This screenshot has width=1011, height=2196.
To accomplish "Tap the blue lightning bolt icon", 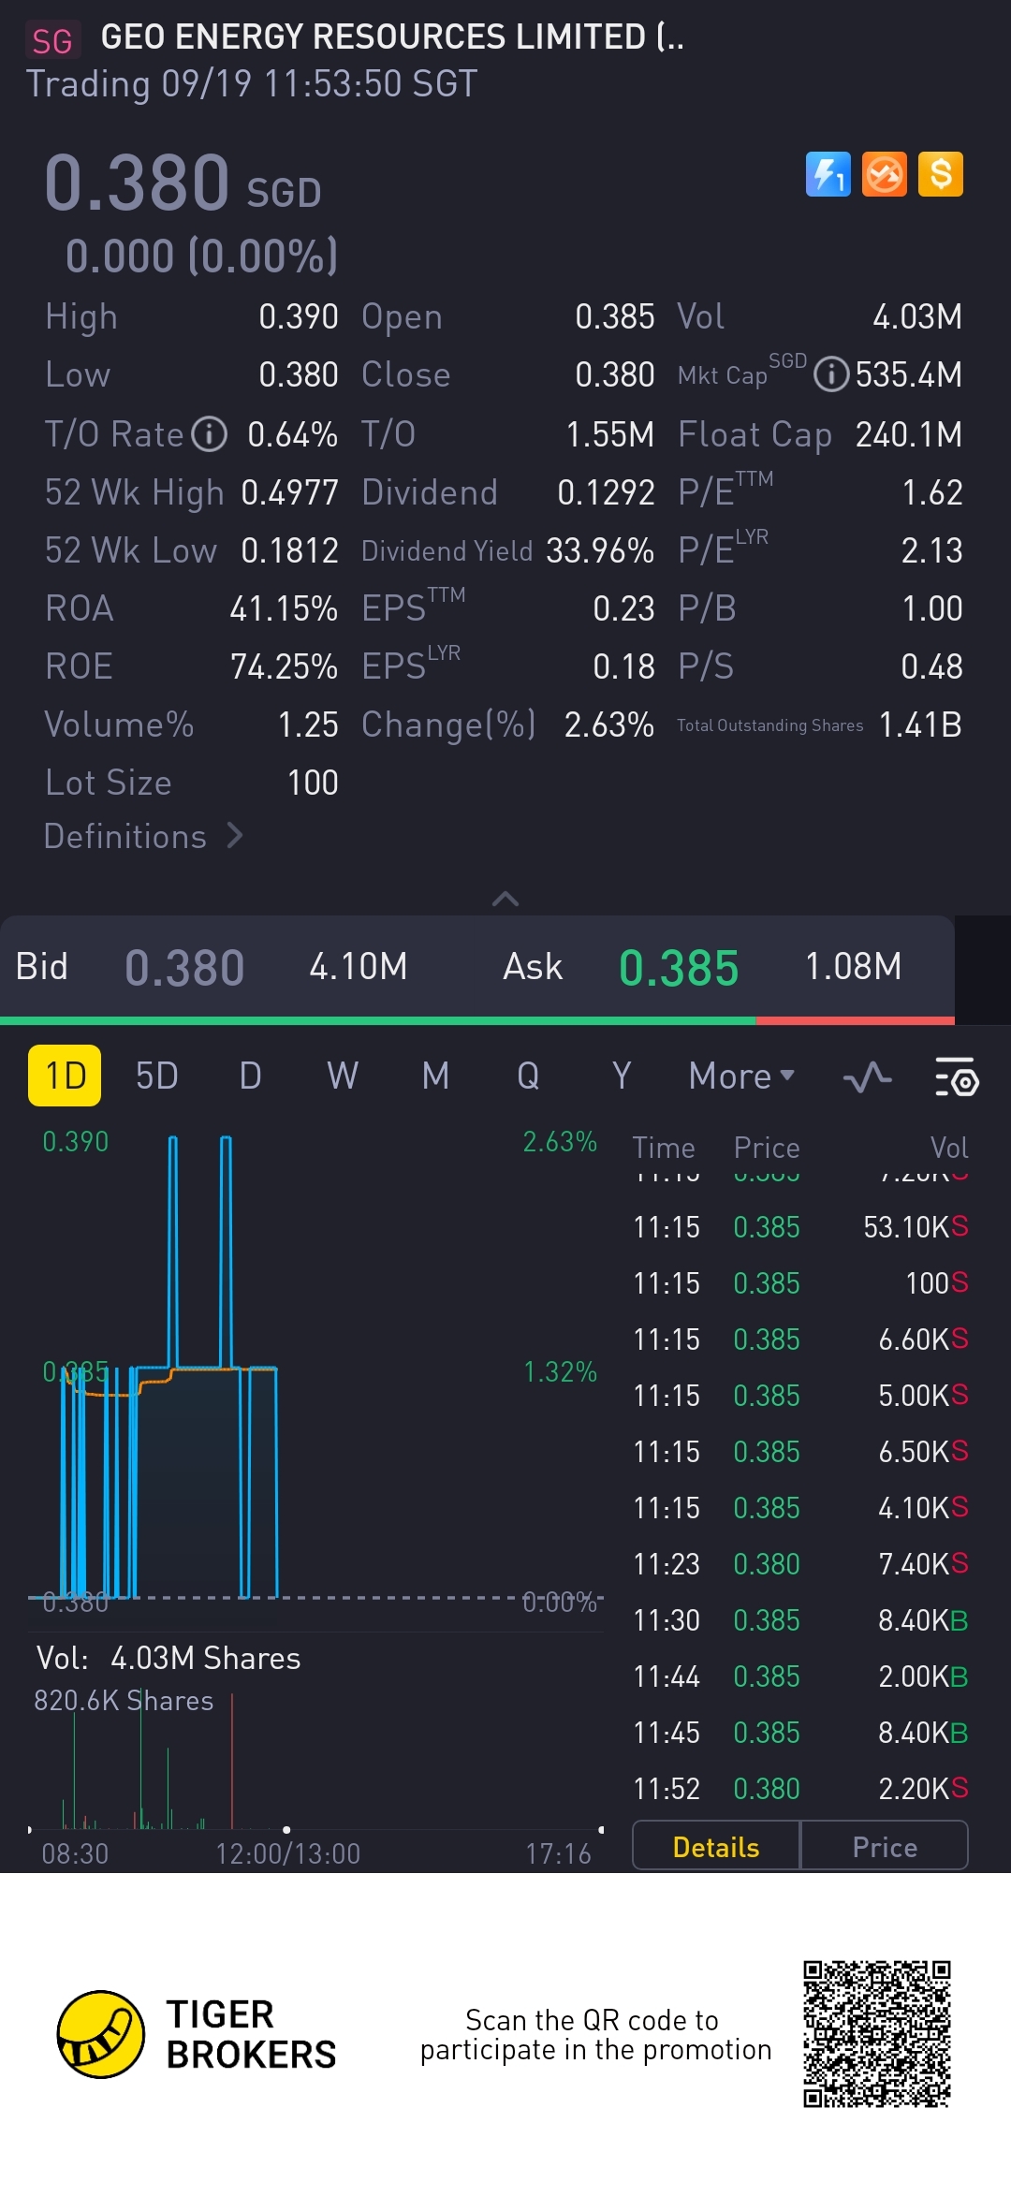I will [828, 174].
